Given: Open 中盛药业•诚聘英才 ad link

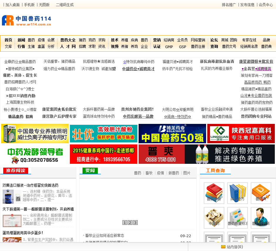Looking at the screenshot, I should click(x=138, y=69).
